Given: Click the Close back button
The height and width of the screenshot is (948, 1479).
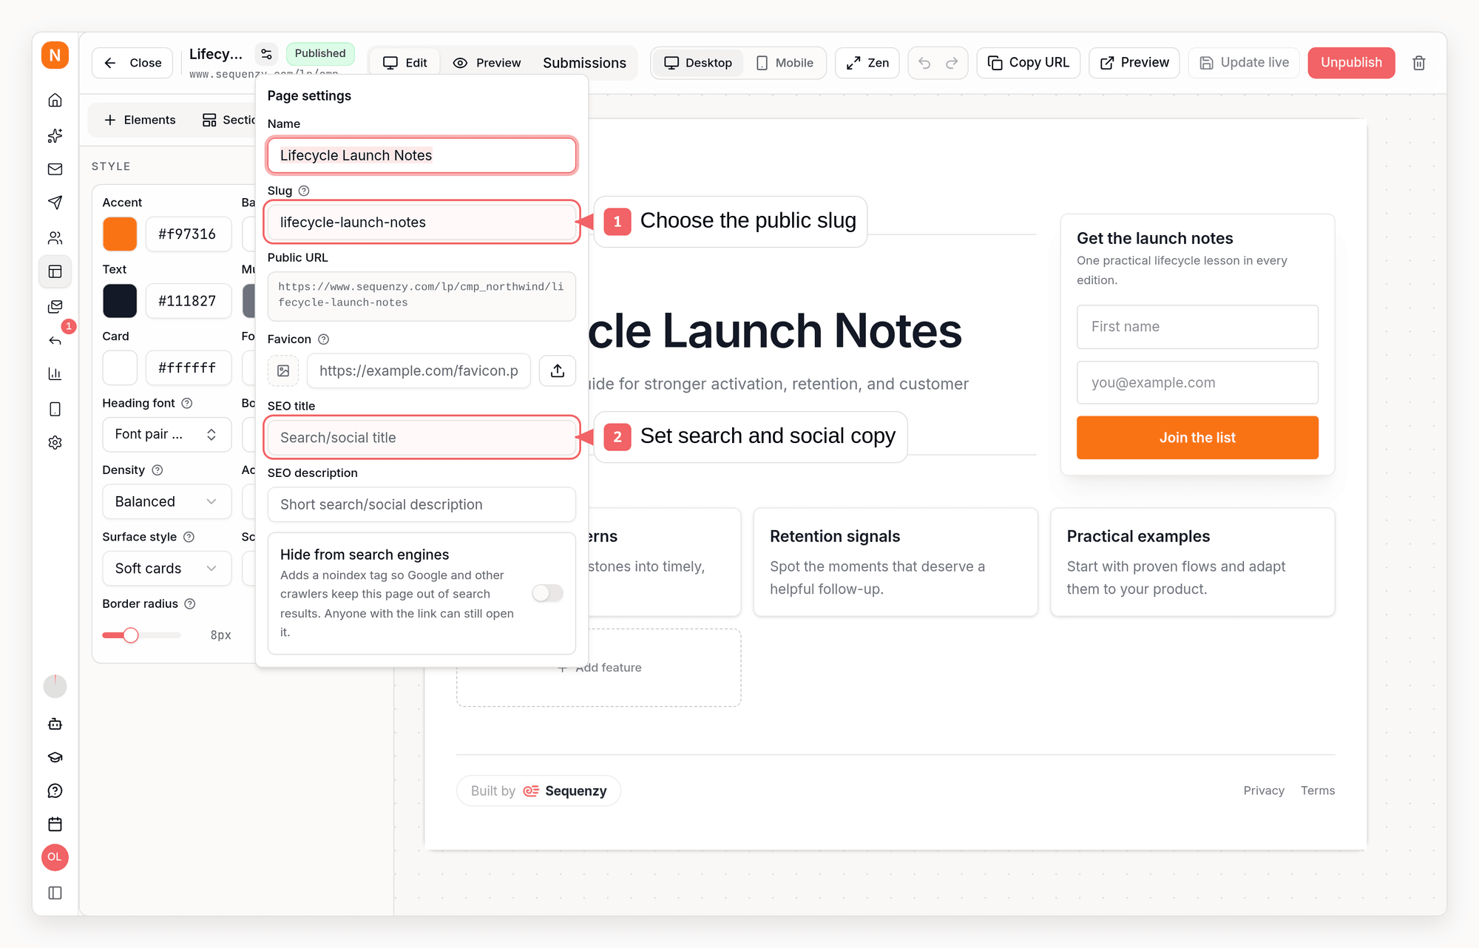Looking at the screenshot, I should 132,63.
